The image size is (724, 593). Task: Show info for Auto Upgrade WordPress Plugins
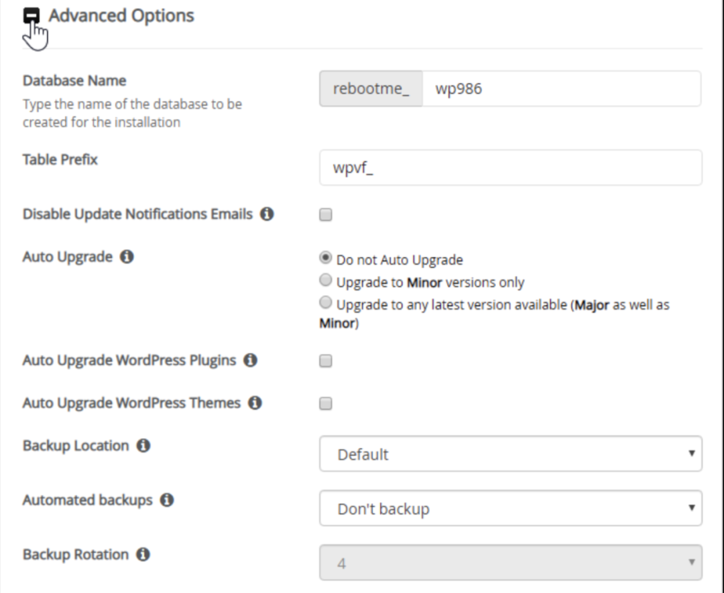coord(251,360)
